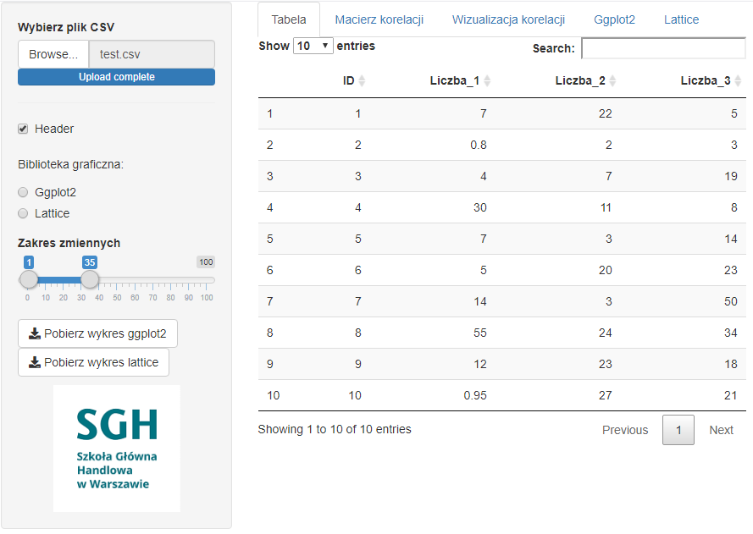This screenshot has width=753, height=534.
Task: Open the Macierz korelacji tab
Action: (x=379, y=19)
